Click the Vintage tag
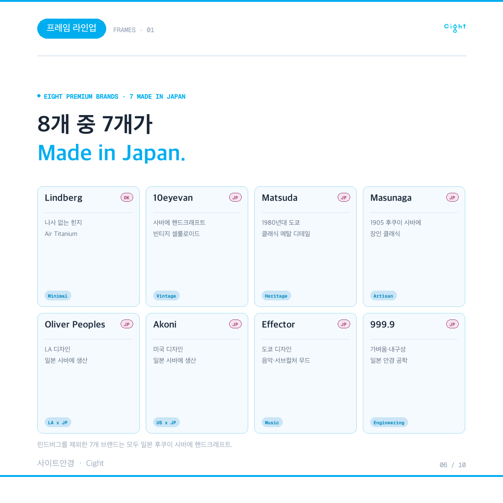This screenshot has width=503, height=503. (166, 296)
